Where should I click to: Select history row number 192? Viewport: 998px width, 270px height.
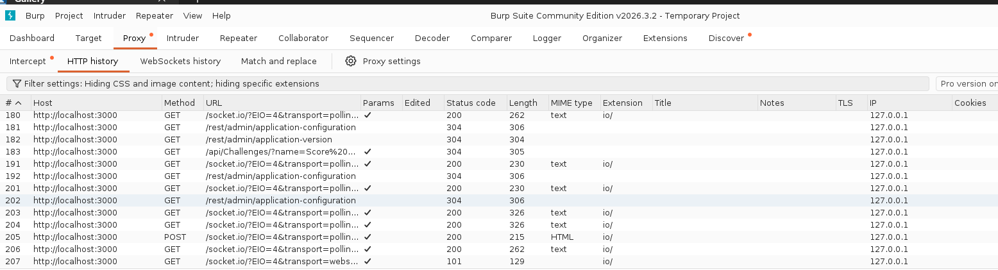coord(499,176)
